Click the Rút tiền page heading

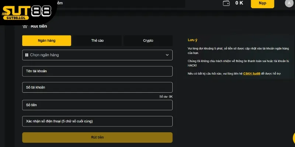39,26
